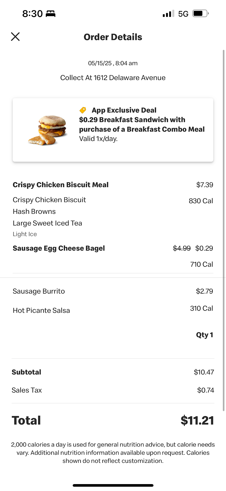Tap the Hot Picante Salsa entry
Viewport: 226px width, 491px height.
tap(41, 310)
